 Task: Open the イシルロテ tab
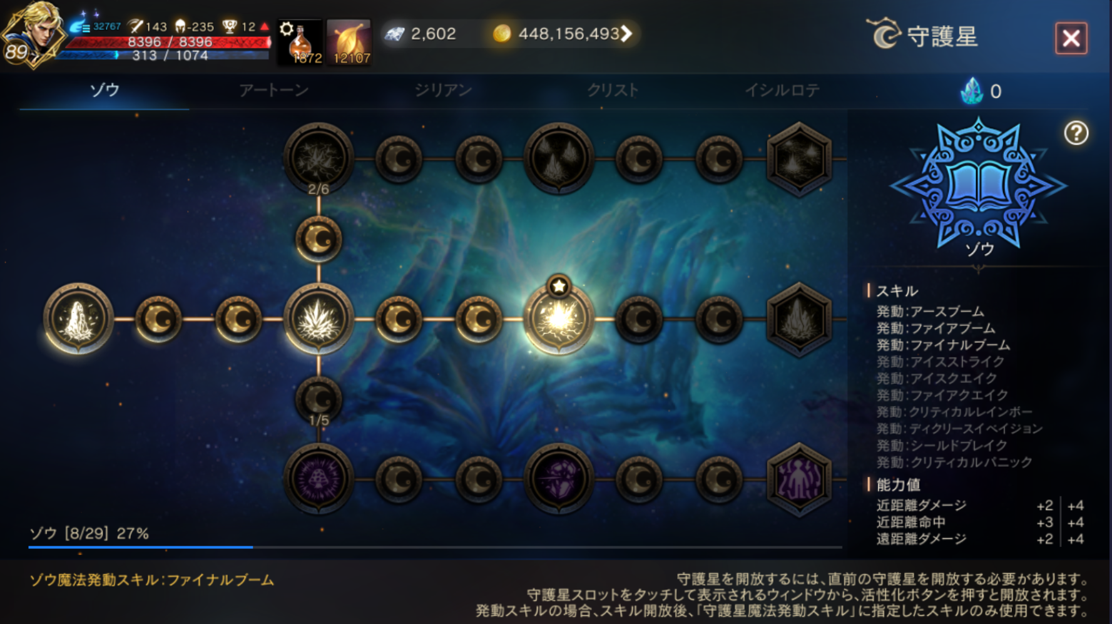pyautogui.click(x=782, y=90)
